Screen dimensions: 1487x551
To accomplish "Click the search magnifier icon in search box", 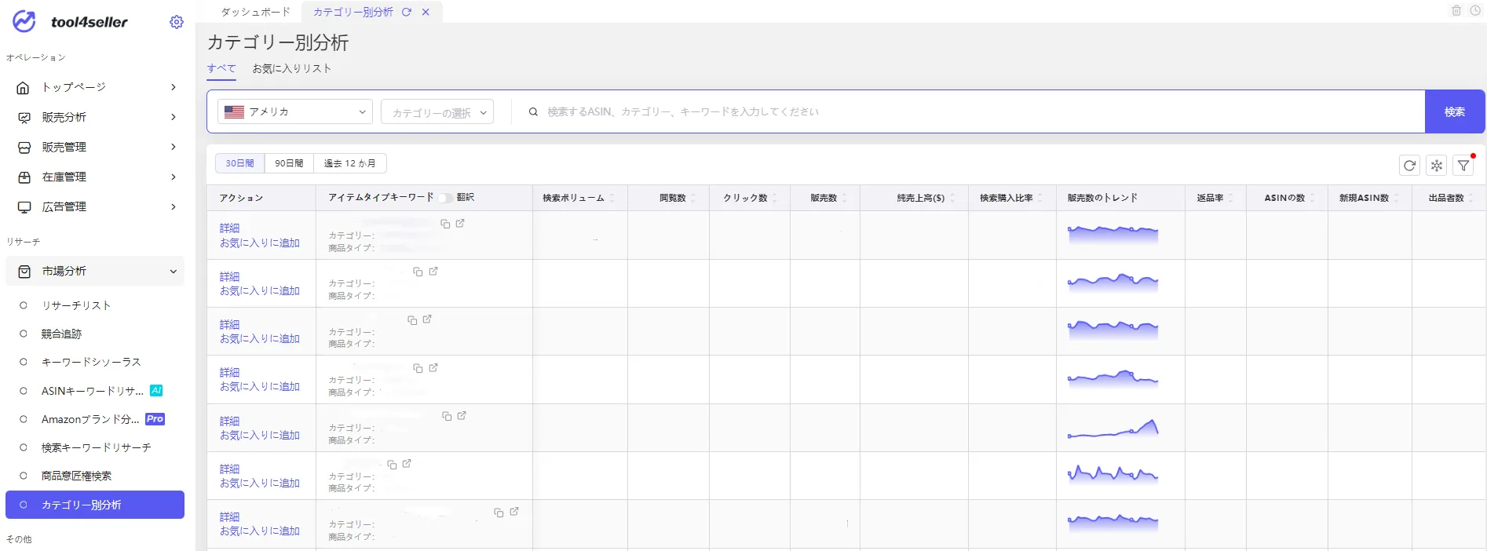I will pyautogui.click(x=533, y=111).
